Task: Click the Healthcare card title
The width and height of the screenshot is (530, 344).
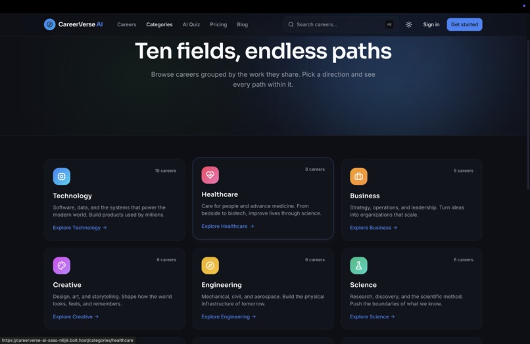Action: 220,194
